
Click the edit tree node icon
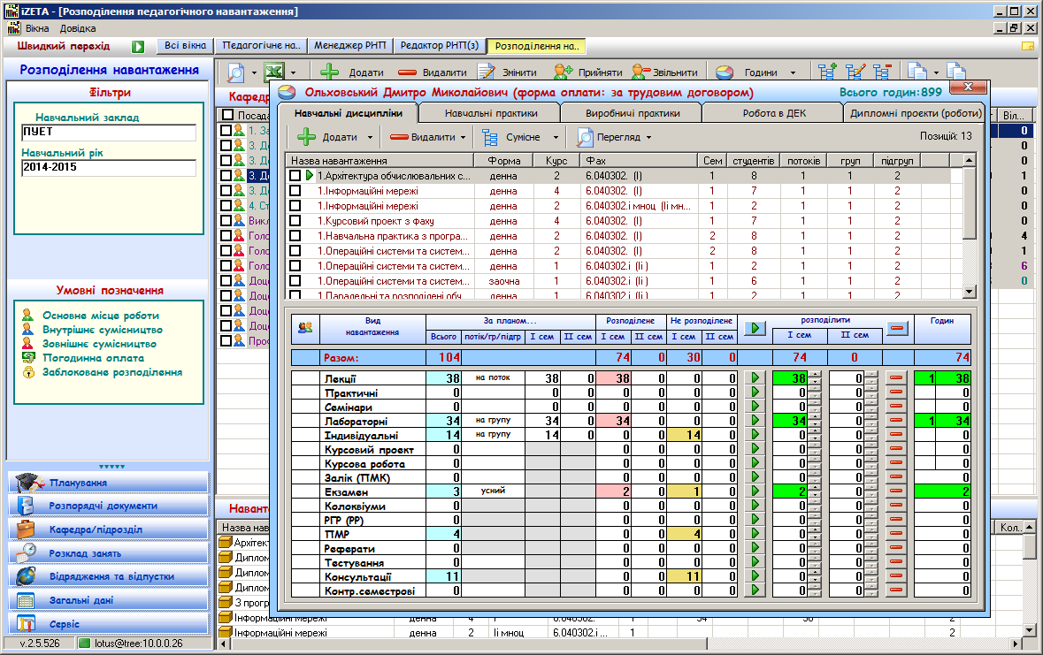pyautogui.click(x=855, y=72)
